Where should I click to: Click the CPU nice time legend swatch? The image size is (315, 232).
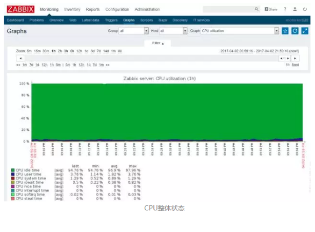point(13,186)
